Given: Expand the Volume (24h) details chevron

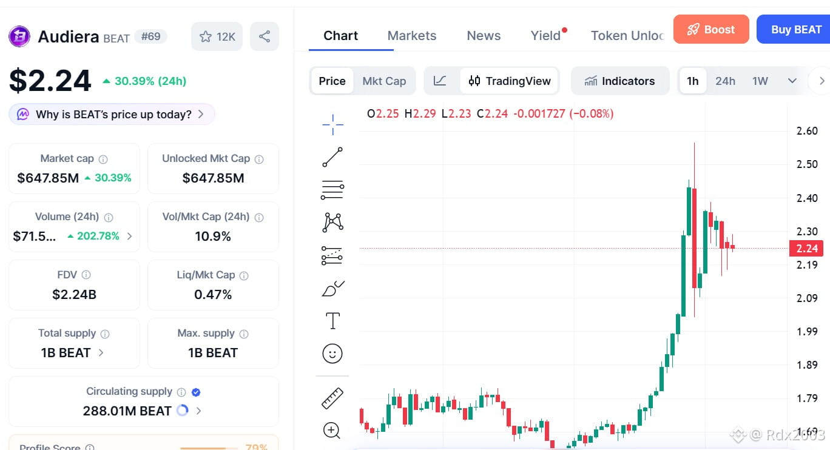Looking at the screenshot, I should tap(129, 236).
